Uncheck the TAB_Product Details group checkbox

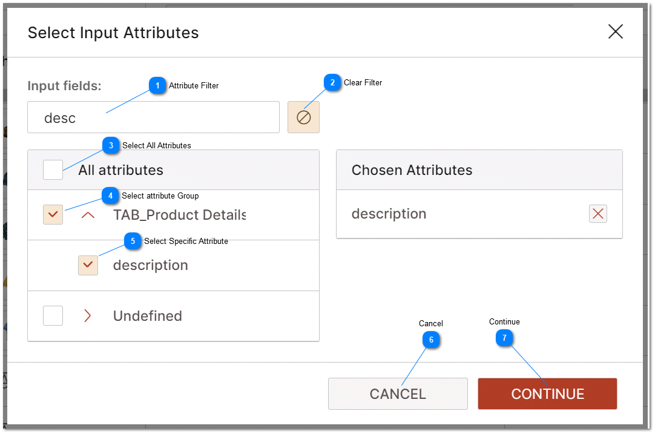coord(53,215)
